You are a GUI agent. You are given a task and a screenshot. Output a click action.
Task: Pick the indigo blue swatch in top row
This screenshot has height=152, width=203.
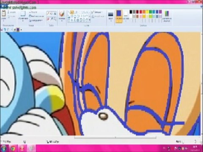pos(157,12)
